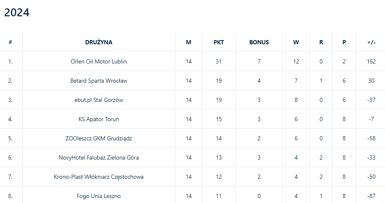Viewport: 385px width, 203px height.
Task: Click Orlen Oil Motor Lublin's 31 points cell
Action: click(x=218, y=61)
